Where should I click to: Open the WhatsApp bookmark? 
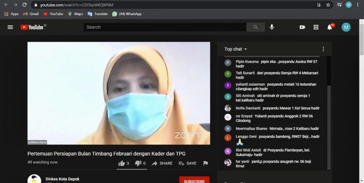coord(127,14)
